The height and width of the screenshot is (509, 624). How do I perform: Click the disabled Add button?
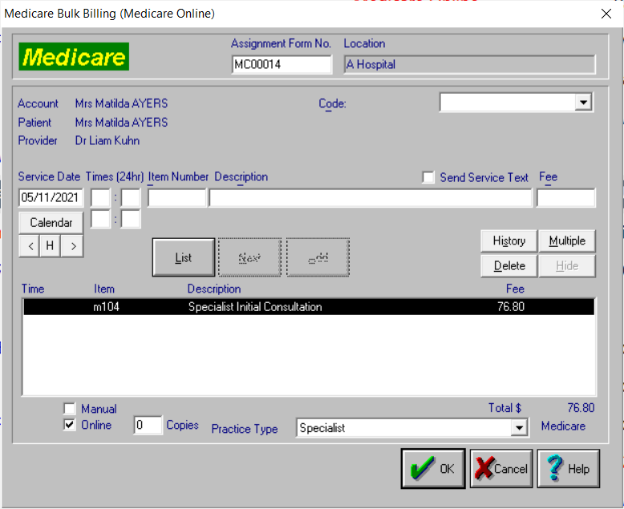318,257
